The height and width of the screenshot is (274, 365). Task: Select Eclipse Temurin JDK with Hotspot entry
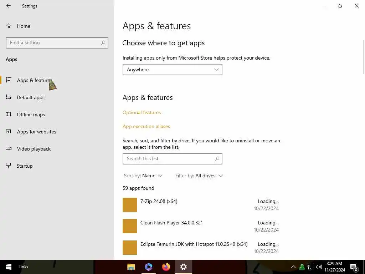[x=201, y=248]
